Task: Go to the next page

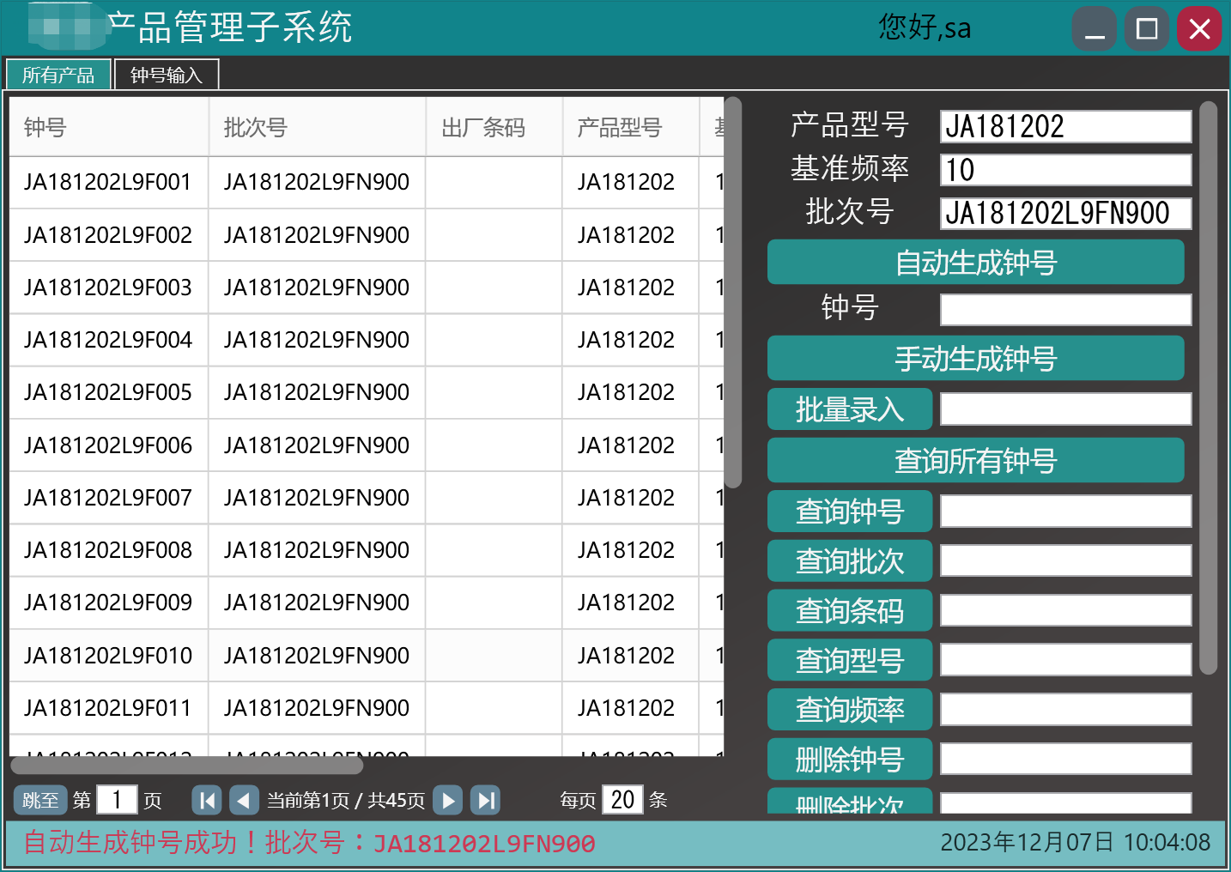Action: [448, 801]
